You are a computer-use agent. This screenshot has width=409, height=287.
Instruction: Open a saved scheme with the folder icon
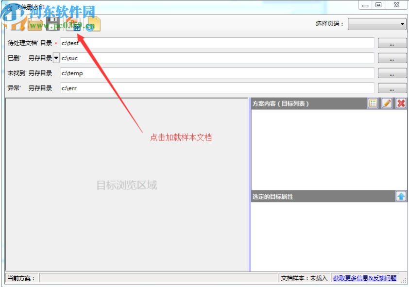click(35, 24)
